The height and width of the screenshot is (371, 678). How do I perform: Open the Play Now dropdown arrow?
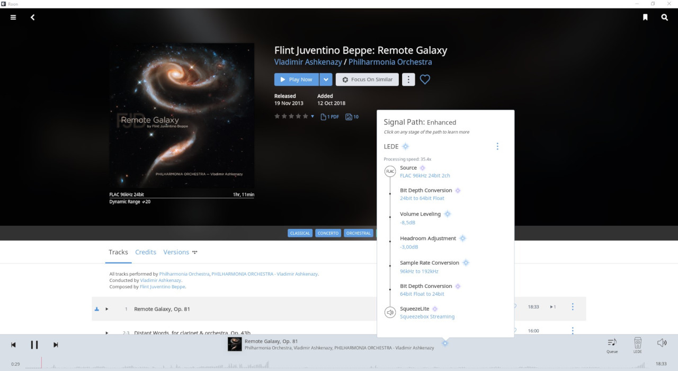point(326,79)
